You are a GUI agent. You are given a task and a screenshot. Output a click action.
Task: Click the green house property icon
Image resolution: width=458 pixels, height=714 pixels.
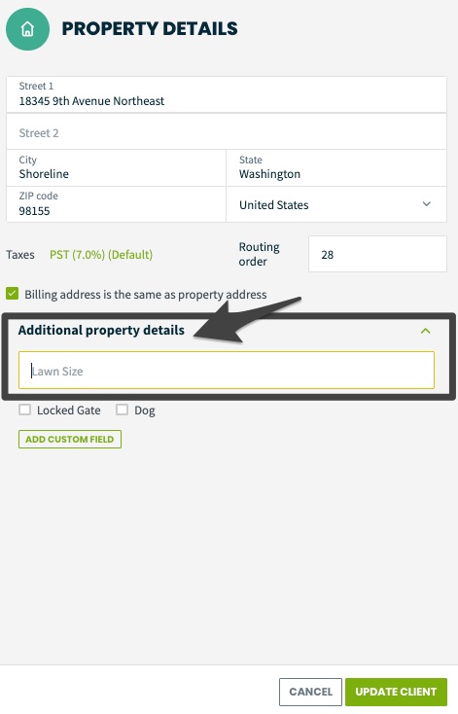coord(27,28)
